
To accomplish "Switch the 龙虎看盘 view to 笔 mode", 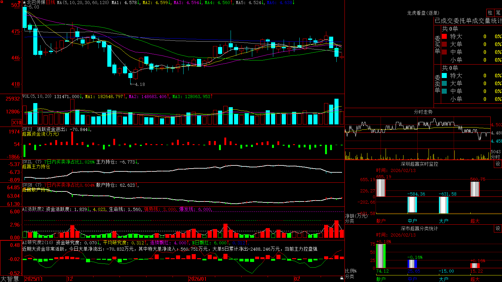I will pyautogui.click(x=498, y=13).
